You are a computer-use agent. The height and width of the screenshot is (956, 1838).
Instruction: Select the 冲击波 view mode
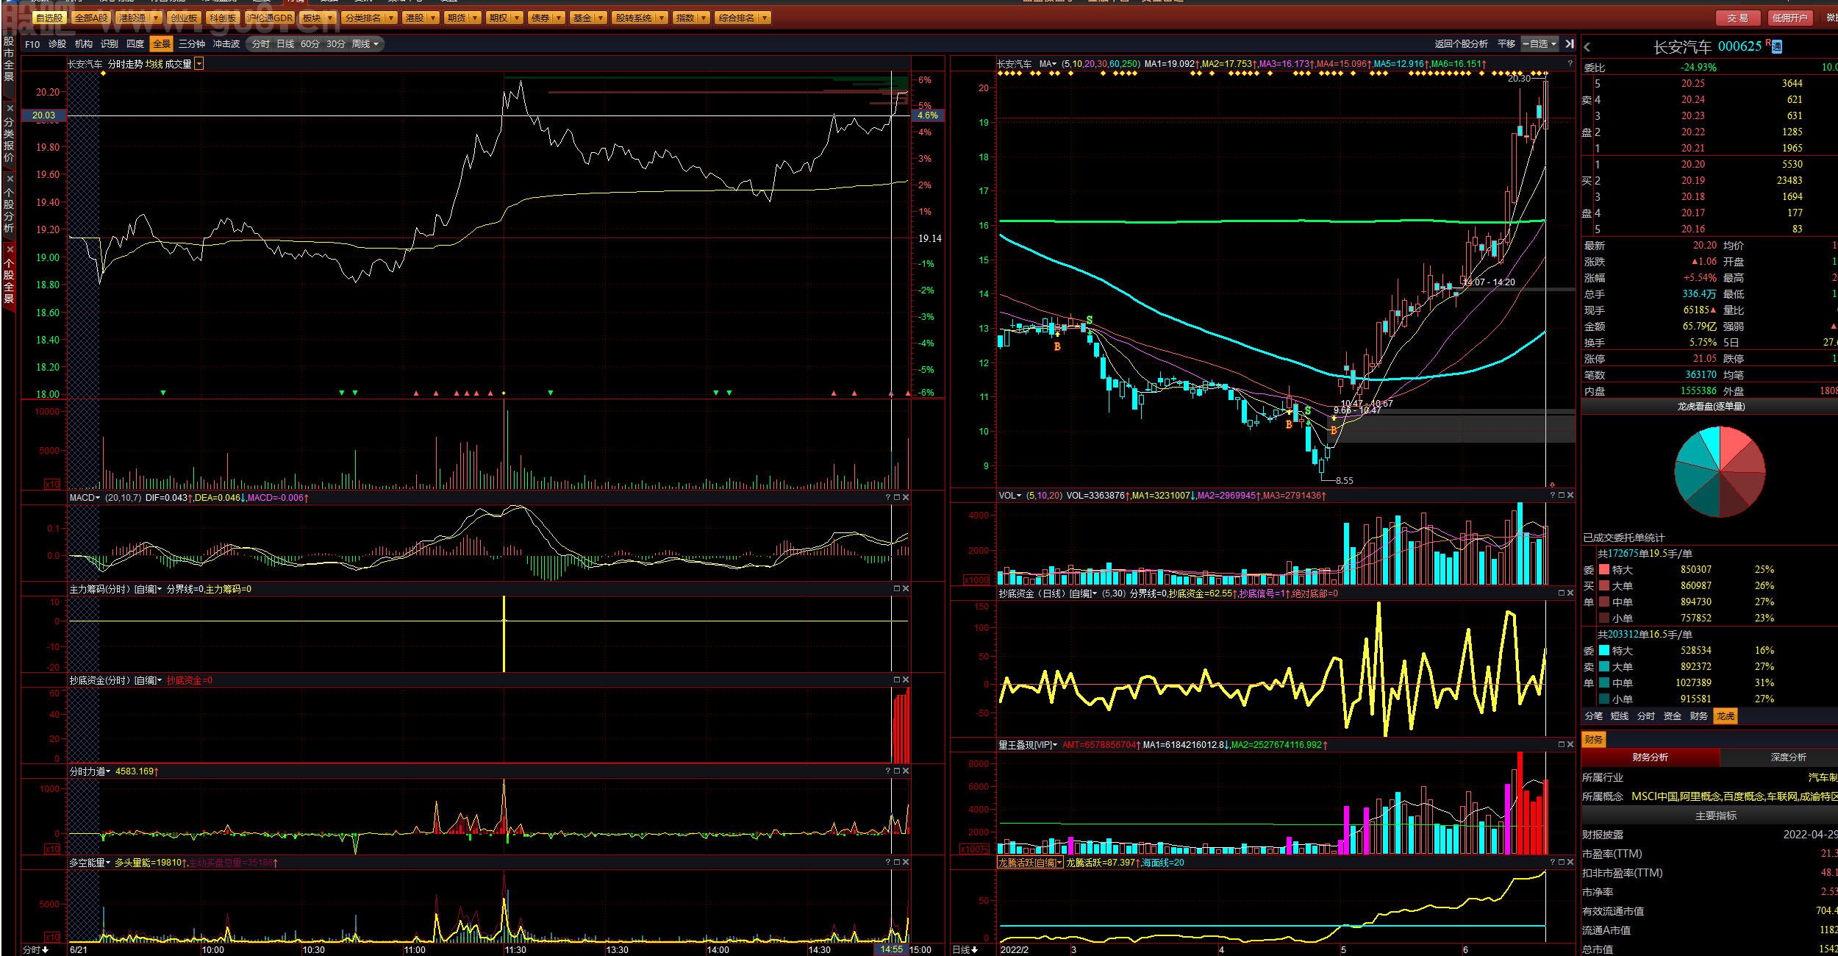pos(226,44)
